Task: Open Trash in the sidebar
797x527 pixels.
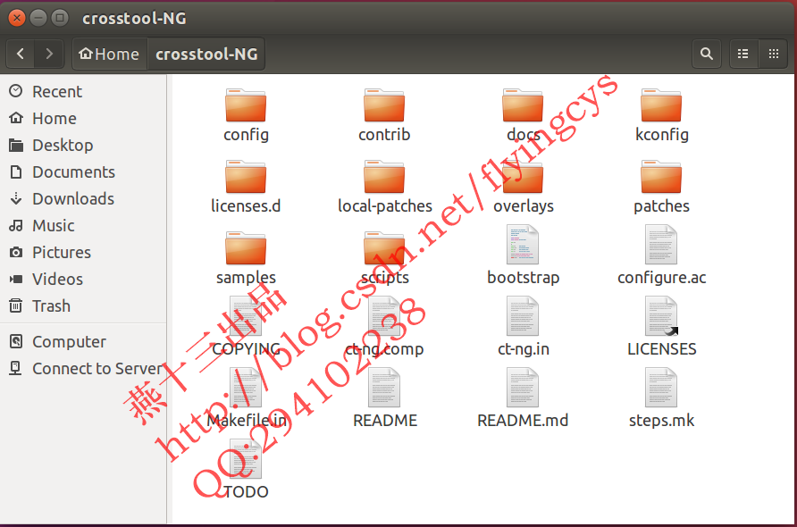Action: coord(83,306)
